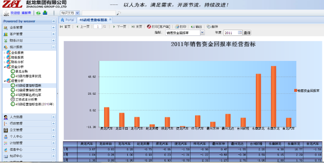Open 4S店经营指标总表 tree item
The image size is (324, 163).
28,90
